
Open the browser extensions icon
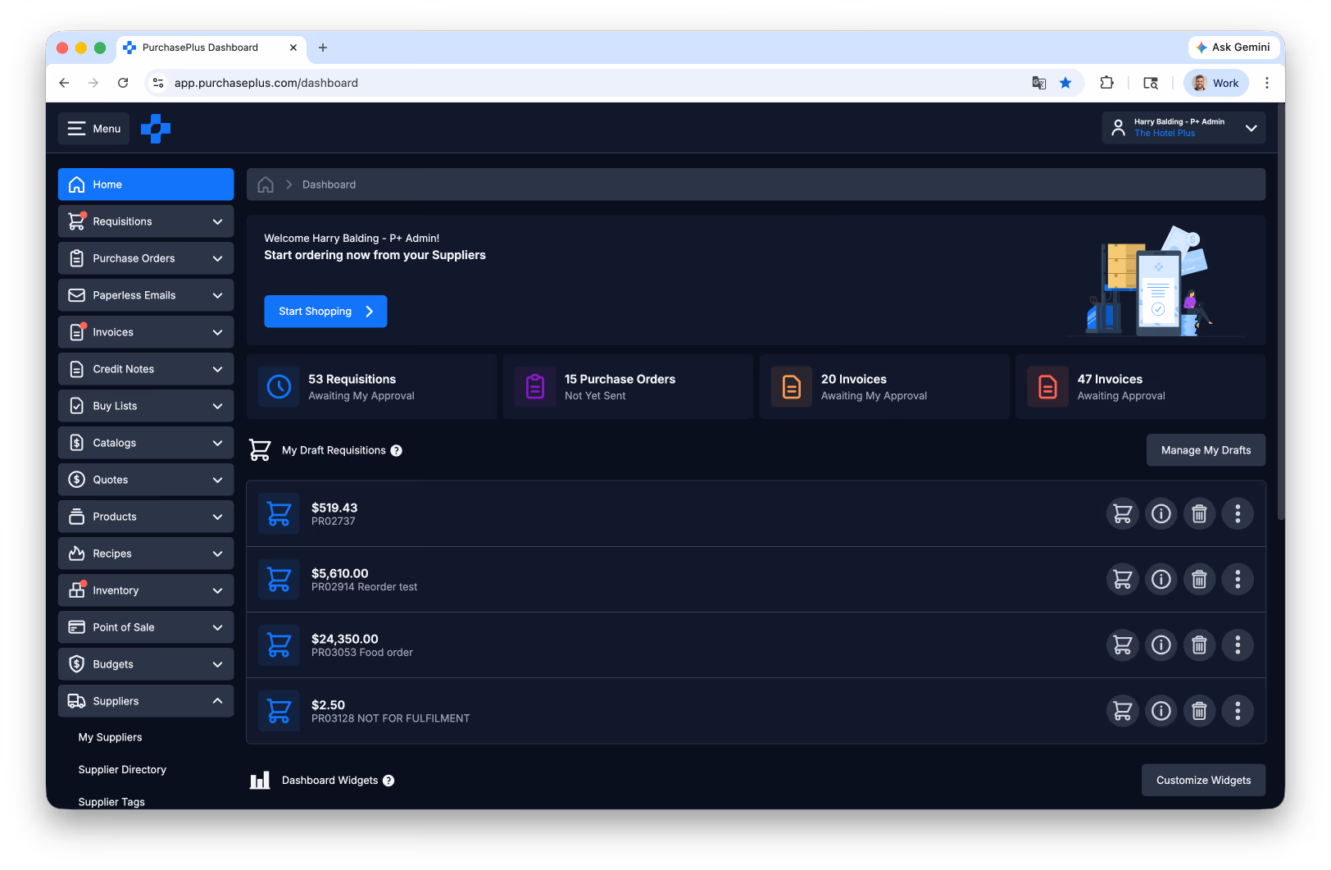tap(1106, 83)
